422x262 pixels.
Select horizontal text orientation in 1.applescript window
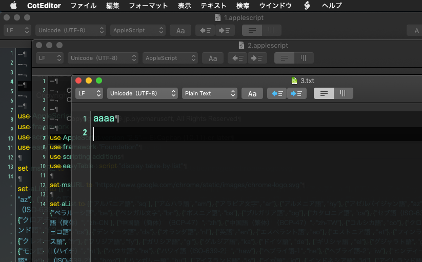coord(252,30)
